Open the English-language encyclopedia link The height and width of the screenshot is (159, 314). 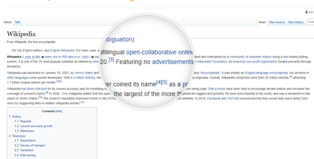click(266, 73)
